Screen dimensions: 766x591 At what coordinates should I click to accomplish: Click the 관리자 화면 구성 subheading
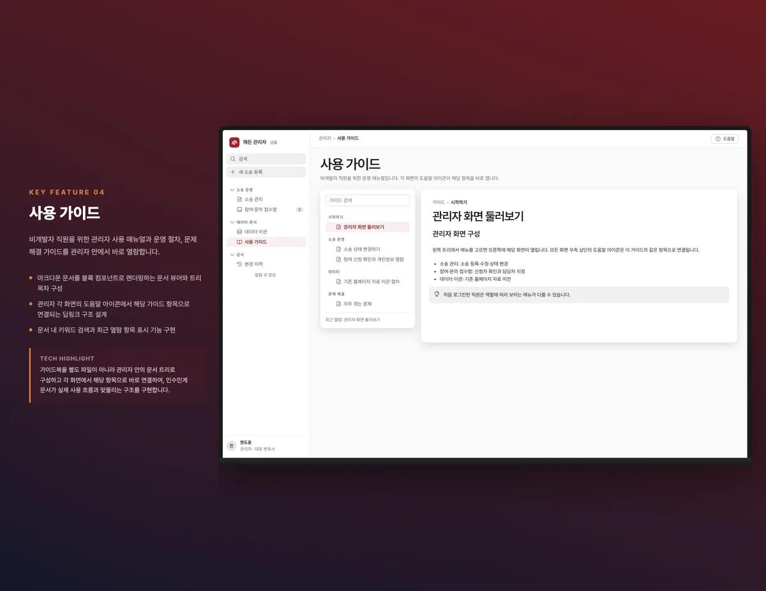(x=456, y=234)
